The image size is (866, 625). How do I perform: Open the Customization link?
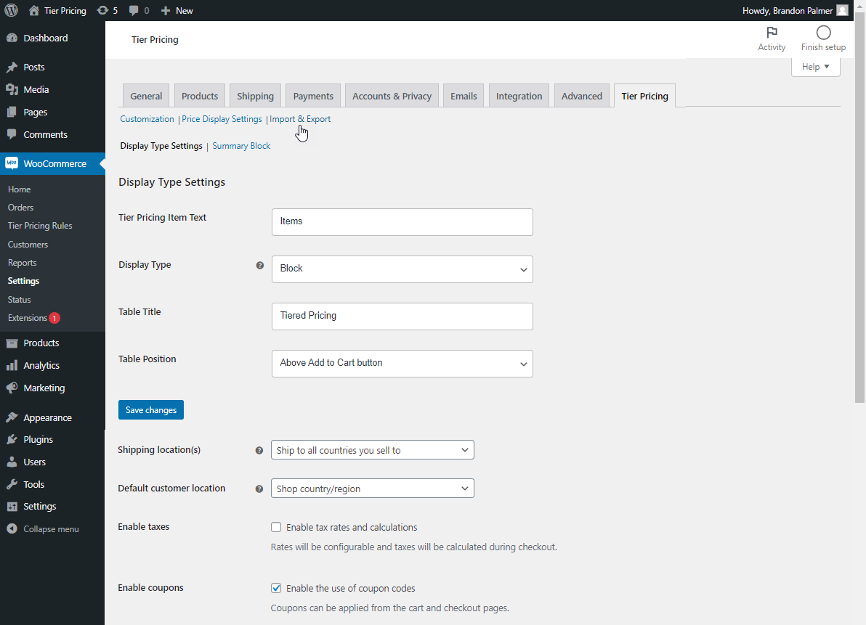pos(147,119)
